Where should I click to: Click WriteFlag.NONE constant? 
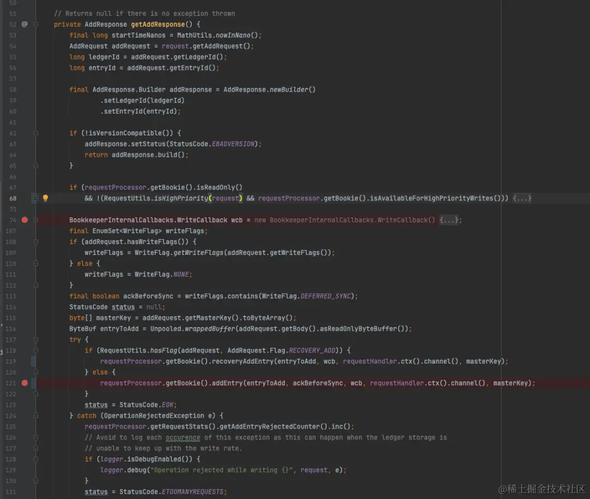coord(162,275)
